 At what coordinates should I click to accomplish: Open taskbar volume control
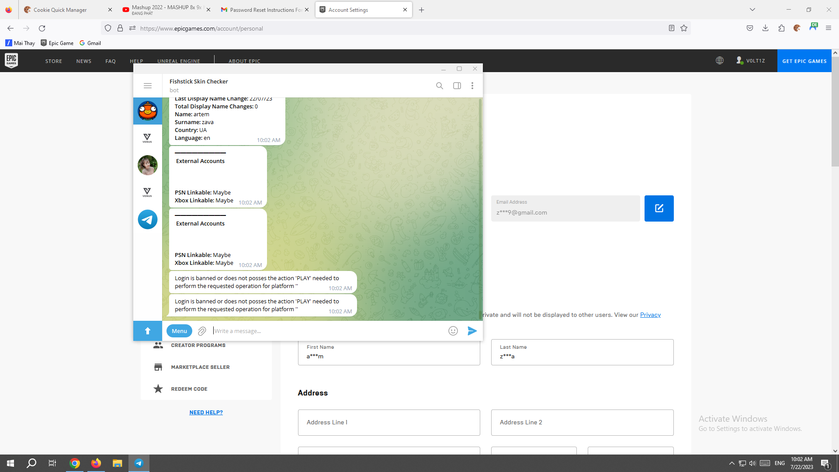752,463
